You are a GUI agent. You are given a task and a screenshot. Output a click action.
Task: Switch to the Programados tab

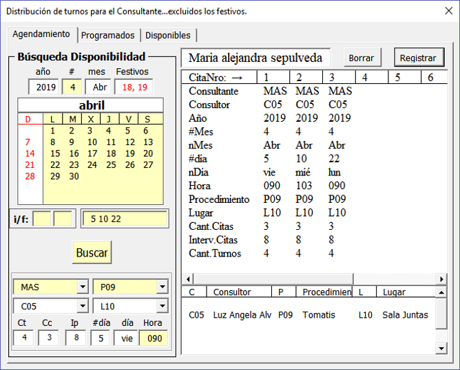(107, 36)
